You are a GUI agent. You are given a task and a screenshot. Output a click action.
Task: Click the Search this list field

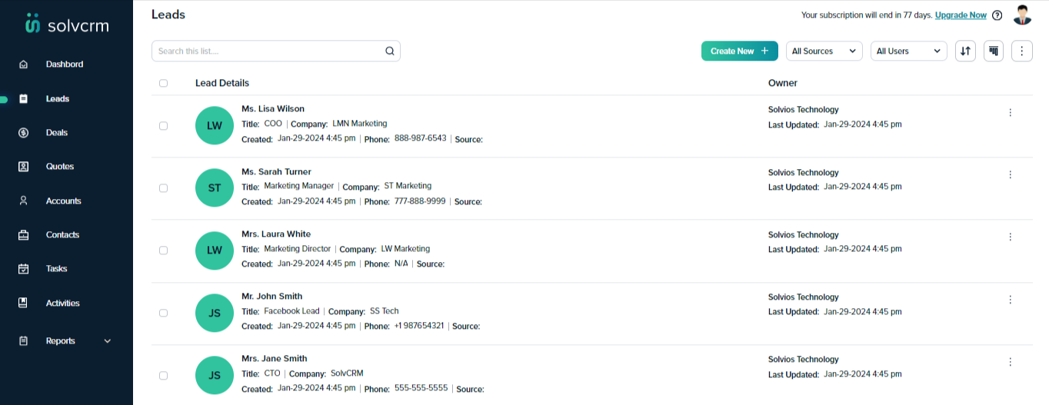coord(276,51)
